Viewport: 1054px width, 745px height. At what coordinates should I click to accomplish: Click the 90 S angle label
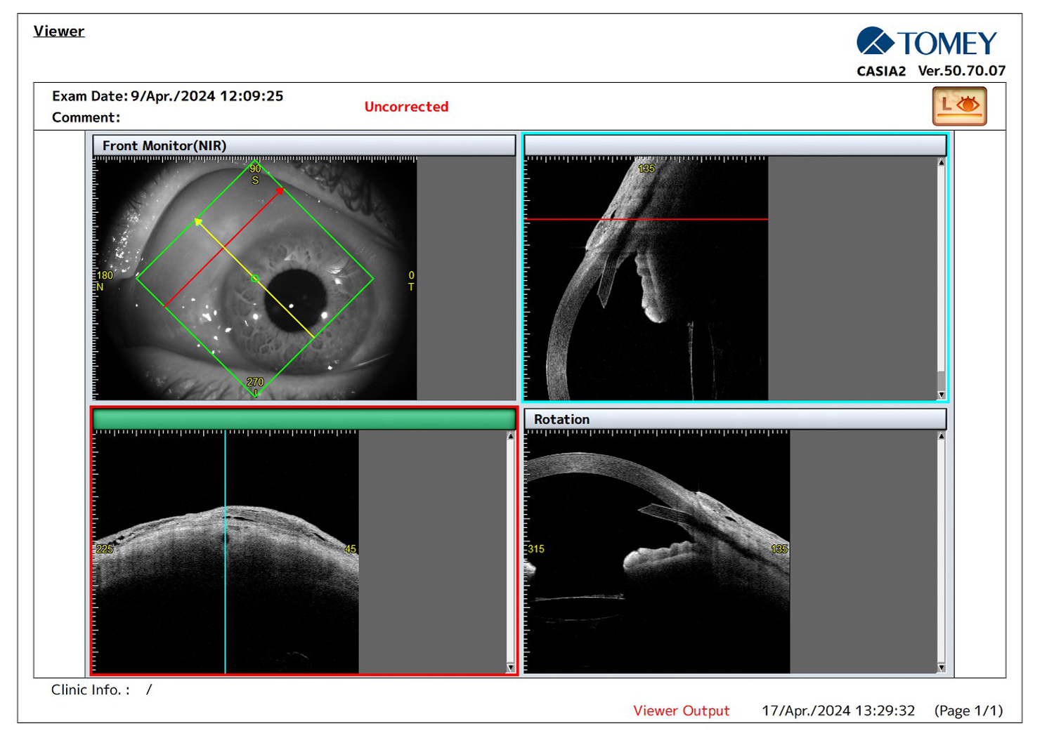point(255,174)
